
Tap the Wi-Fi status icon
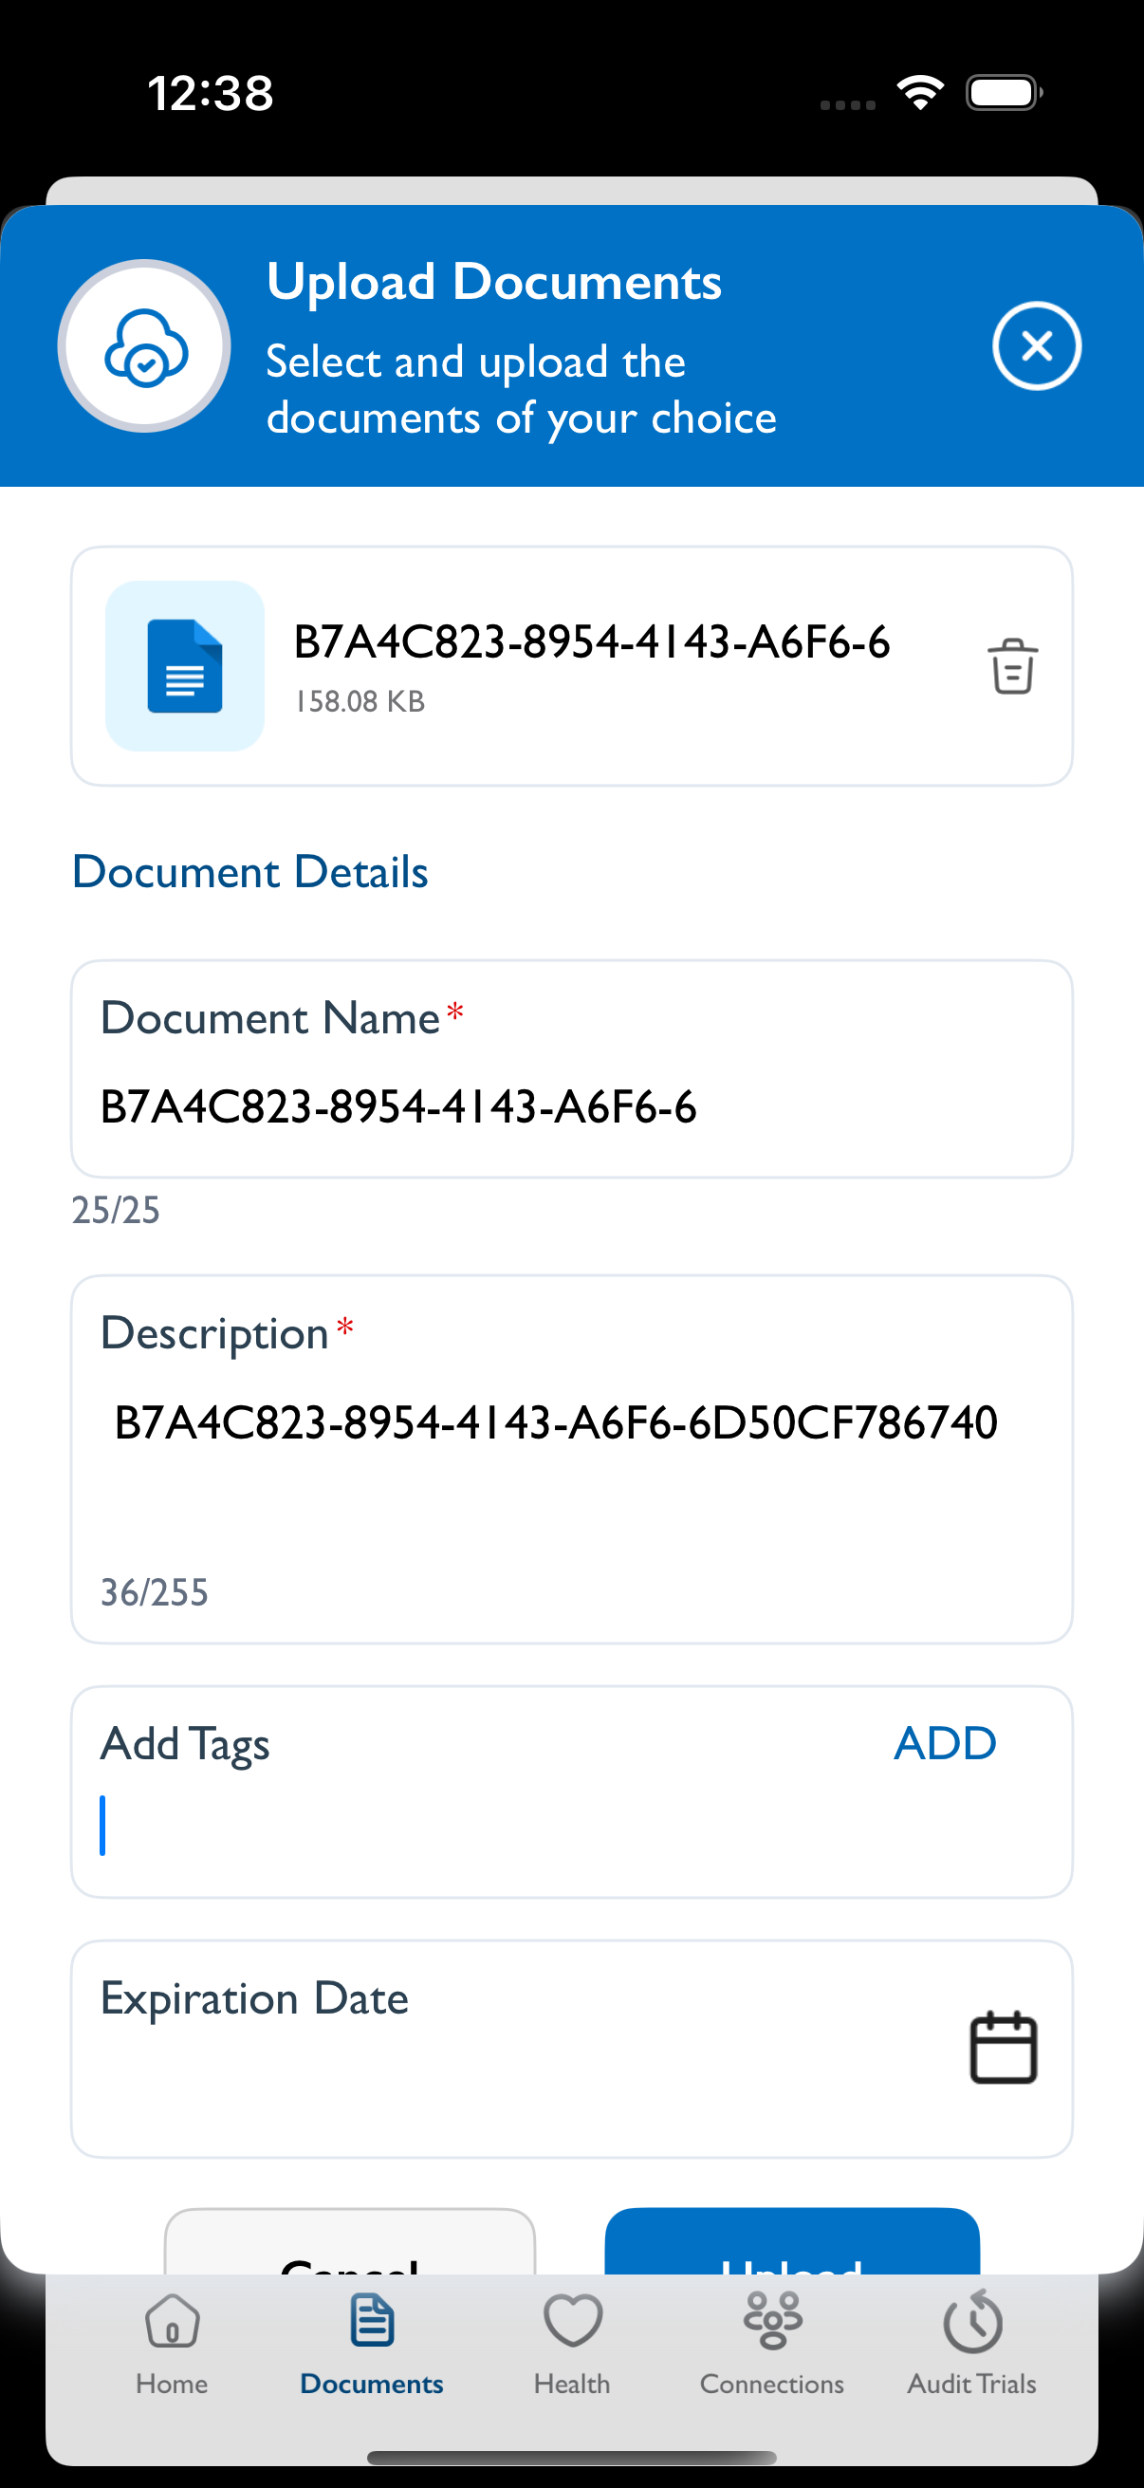919,93
